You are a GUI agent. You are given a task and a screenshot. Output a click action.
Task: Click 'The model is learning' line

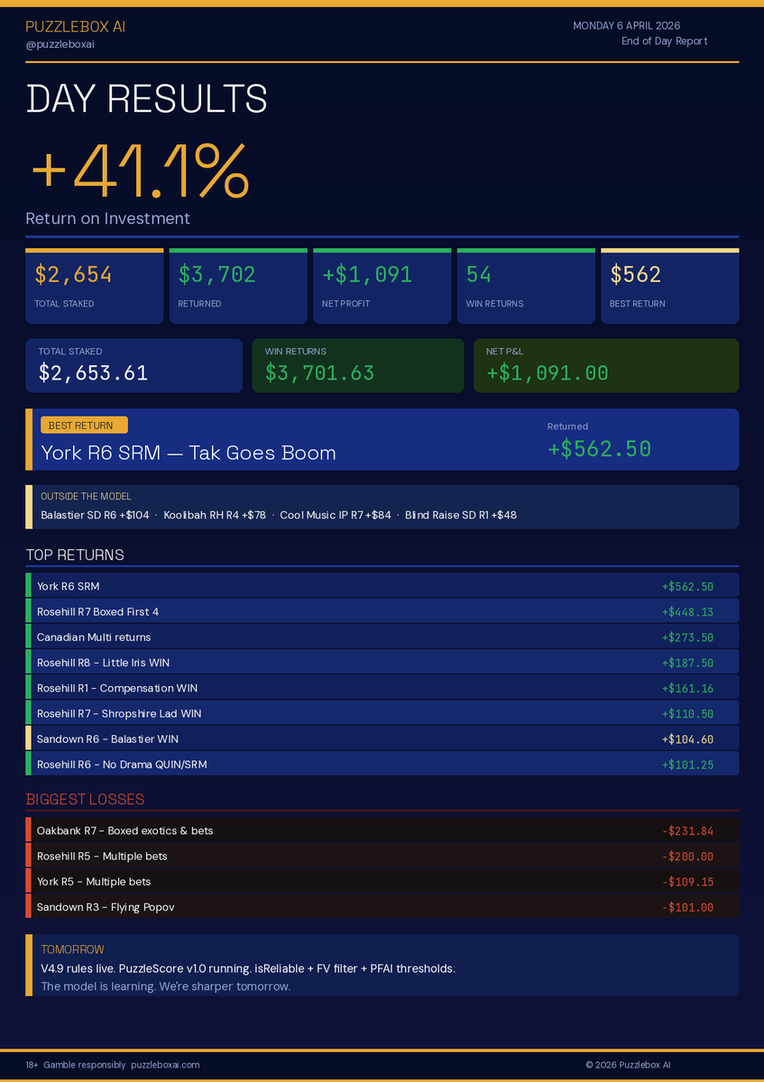[166, 986]
